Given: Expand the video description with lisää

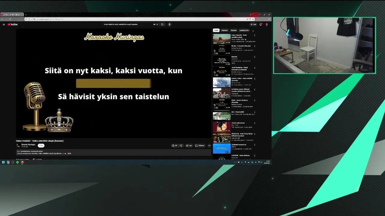Looking at the screenshot, I should coord(69,153).
